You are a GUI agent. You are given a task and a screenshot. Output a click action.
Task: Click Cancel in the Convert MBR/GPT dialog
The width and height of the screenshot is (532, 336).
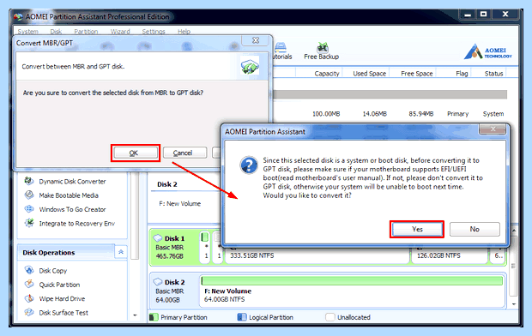184,153
